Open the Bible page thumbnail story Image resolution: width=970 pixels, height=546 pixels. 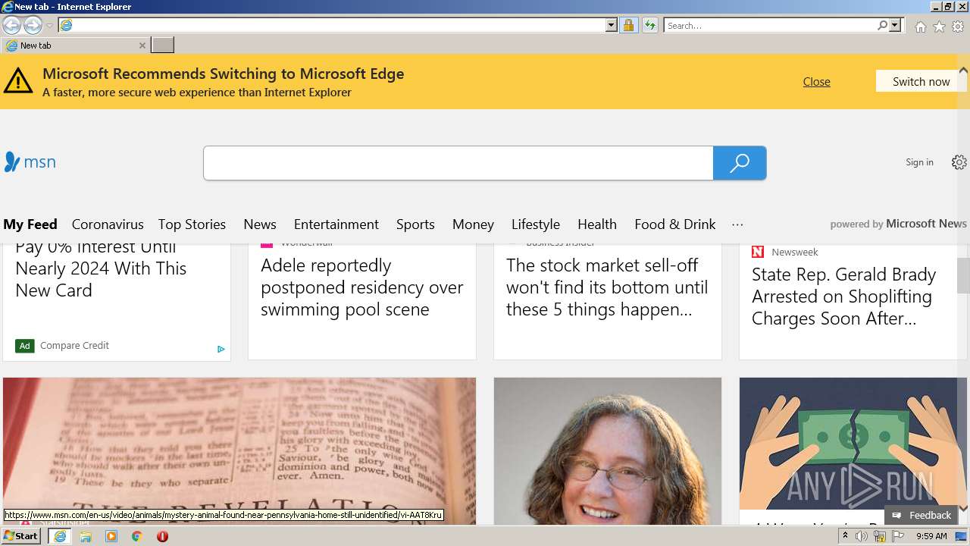point(239,451)
